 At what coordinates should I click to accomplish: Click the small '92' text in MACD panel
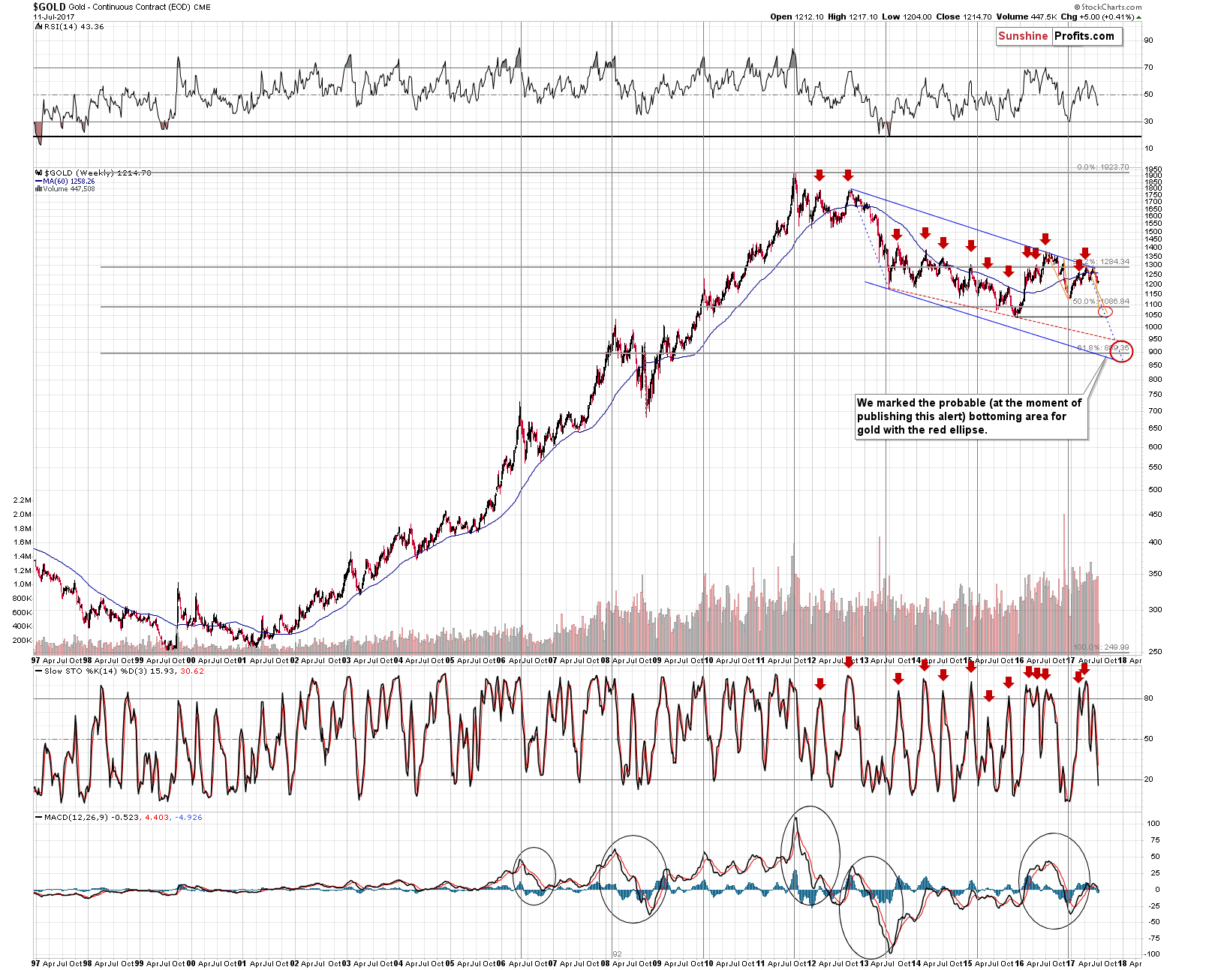618,954
